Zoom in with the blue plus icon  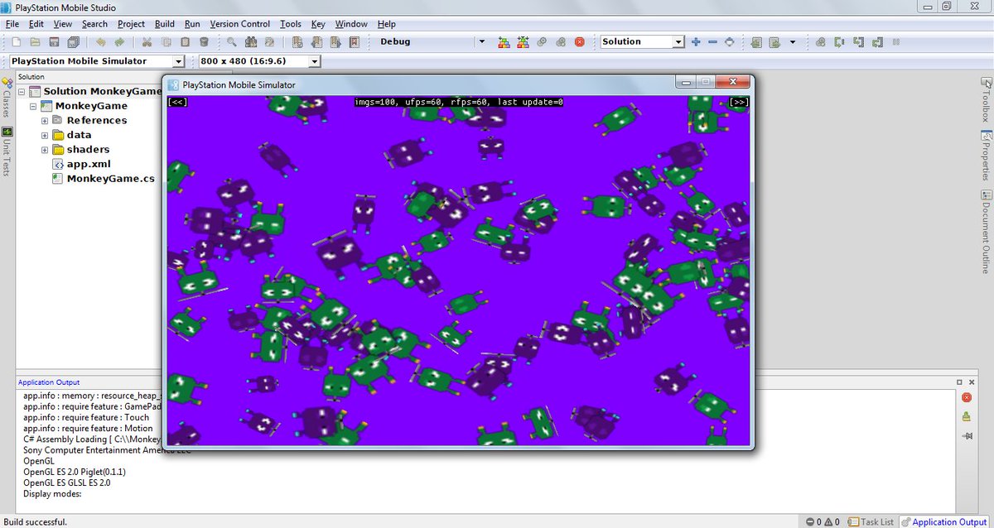pyautogui.click(x=696, y=42)
